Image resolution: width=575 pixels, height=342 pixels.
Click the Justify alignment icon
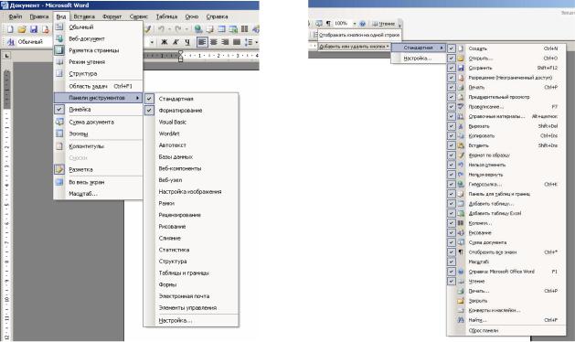click(237, 42)
